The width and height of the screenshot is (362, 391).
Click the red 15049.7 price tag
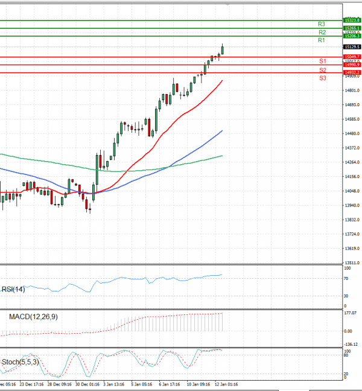(352, 57)
